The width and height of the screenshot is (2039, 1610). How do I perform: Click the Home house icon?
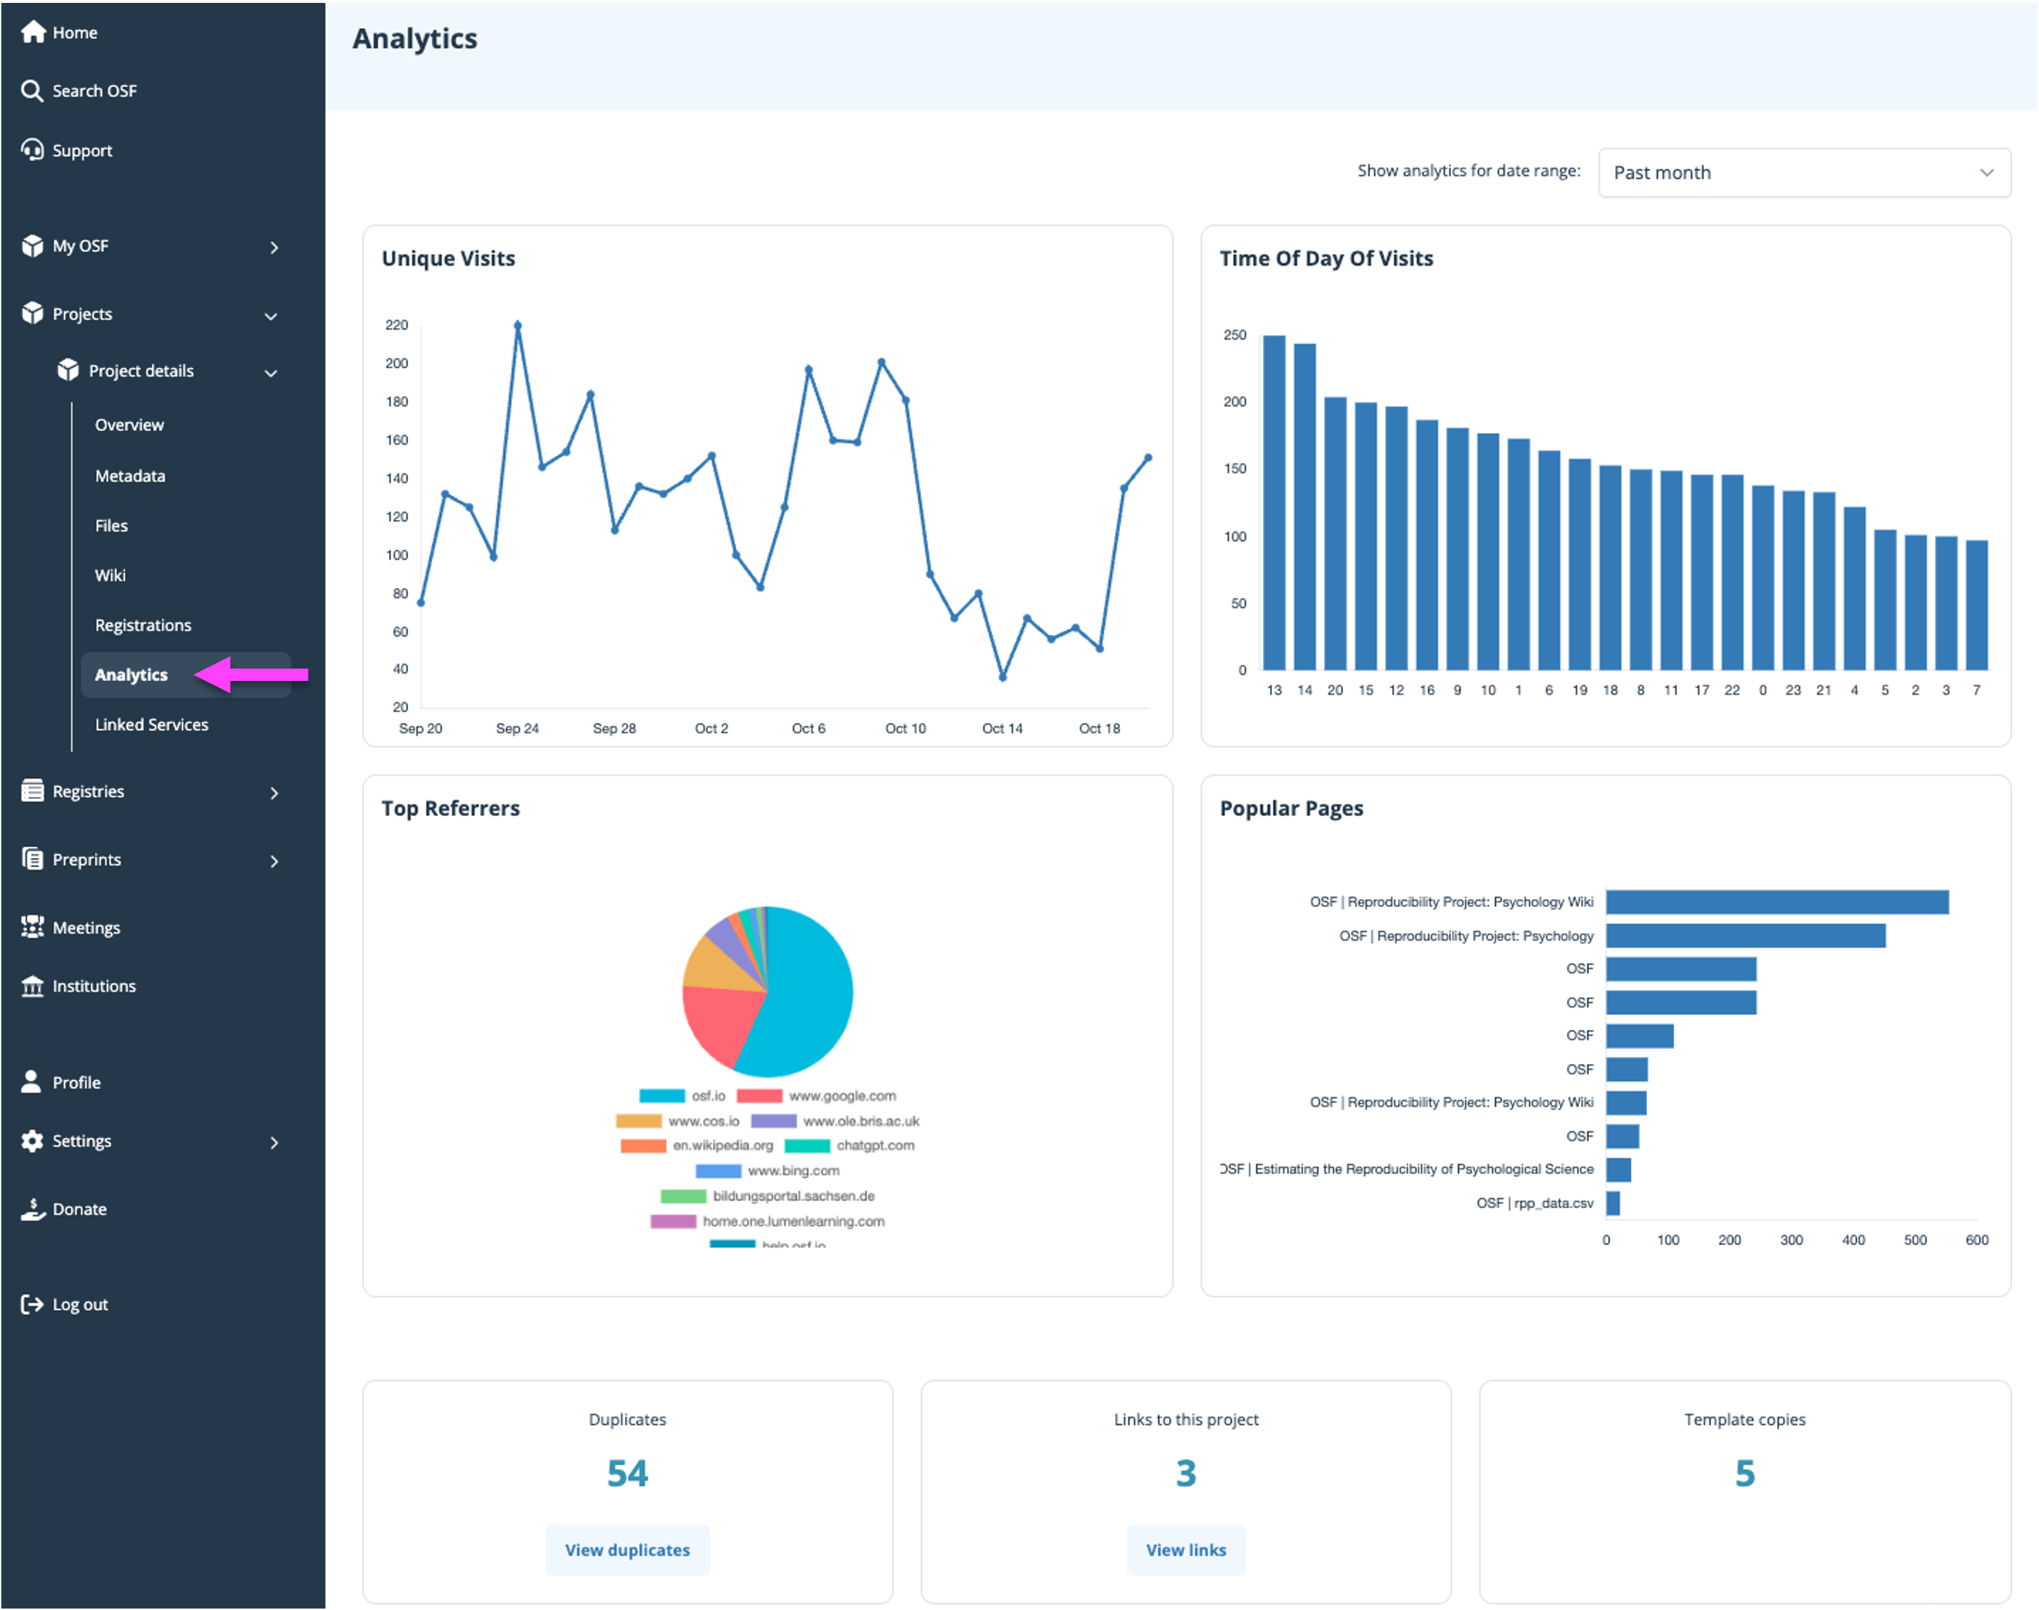coord(33,32)
